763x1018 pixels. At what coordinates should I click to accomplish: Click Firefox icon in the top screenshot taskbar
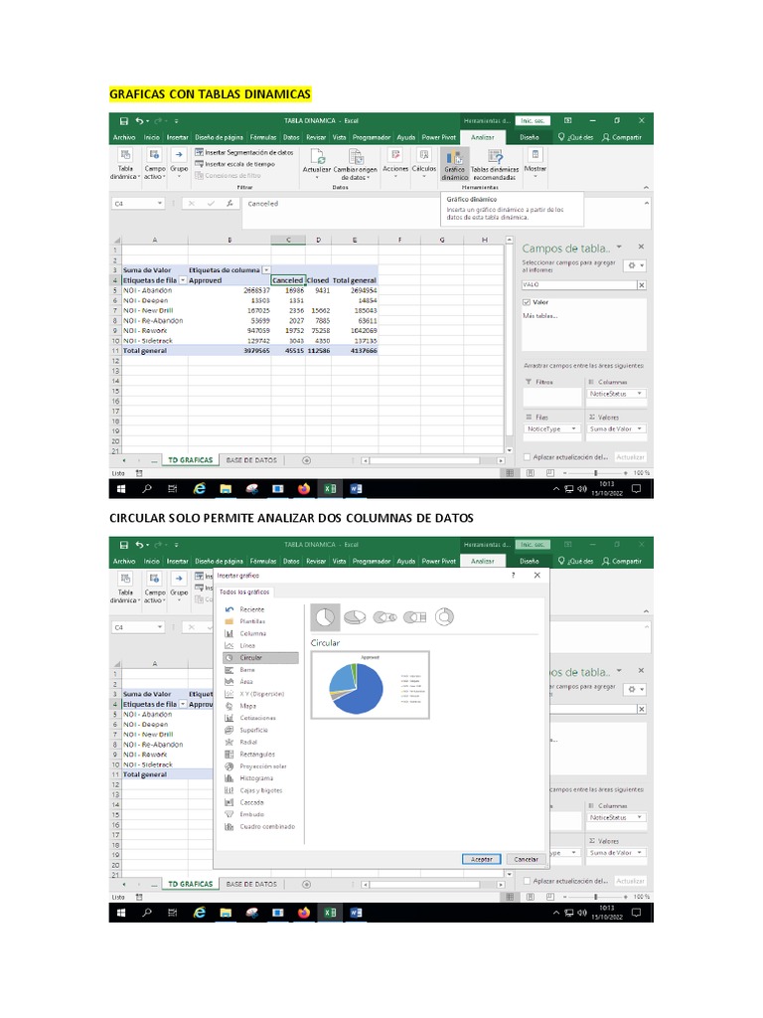click(x=304, y=489)
